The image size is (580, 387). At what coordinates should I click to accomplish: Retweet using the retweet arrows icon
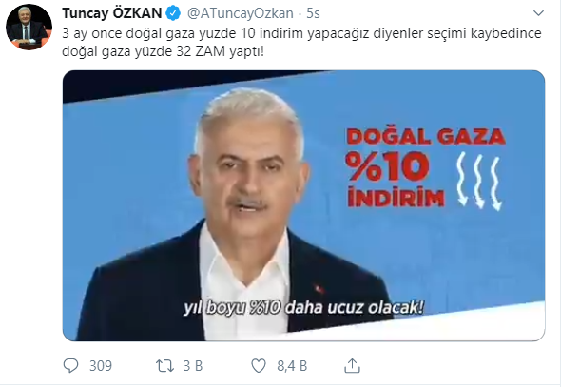pos(164,366)
